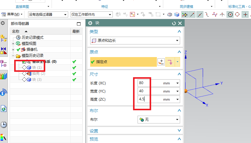251x143 pixels.
Task: Open the 菜单(M) menu
Action: pos(12,14)
